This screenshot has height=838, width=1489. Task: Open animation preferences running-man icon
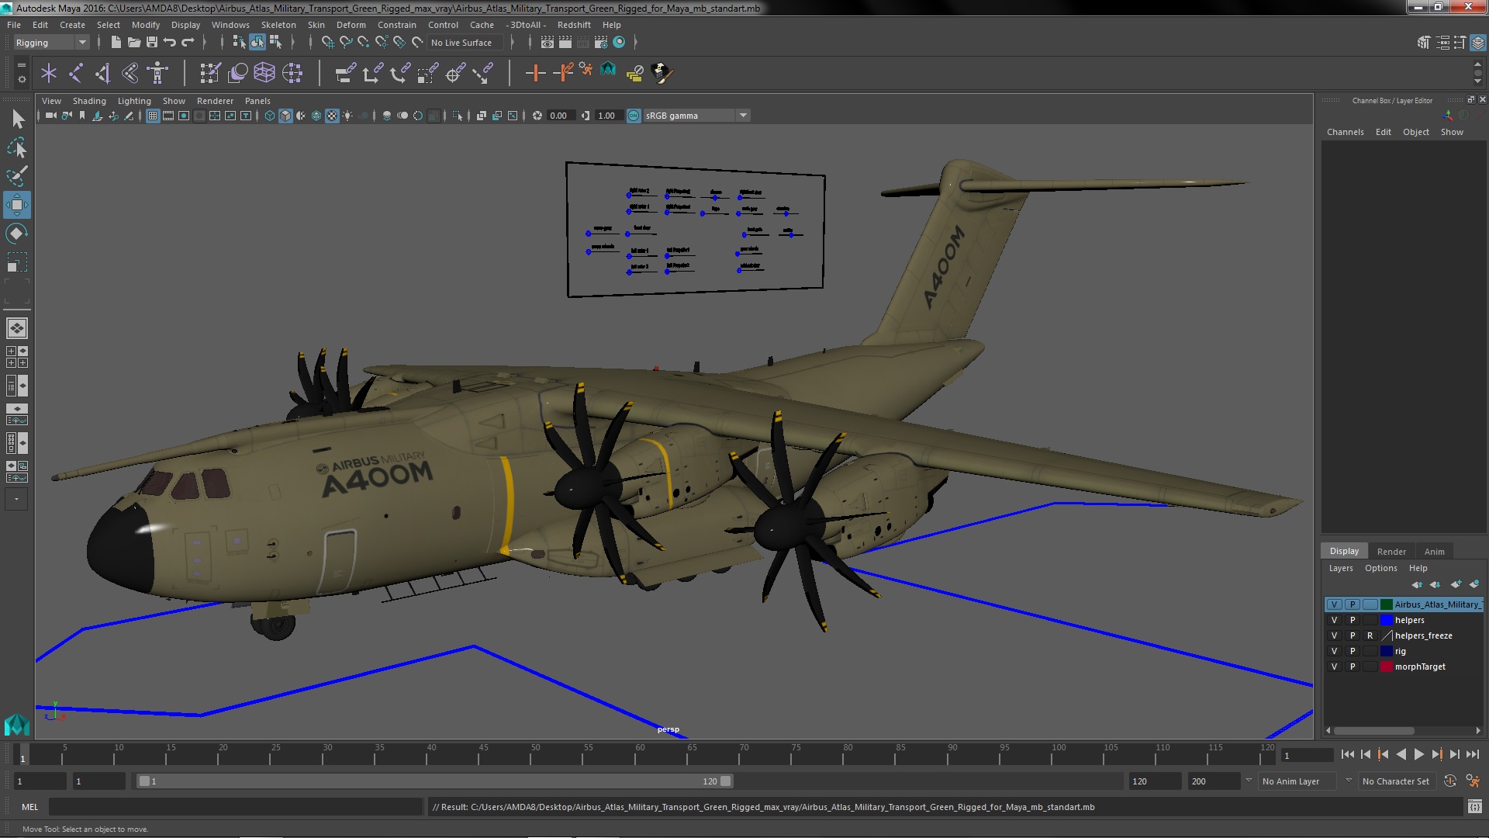1473,781
